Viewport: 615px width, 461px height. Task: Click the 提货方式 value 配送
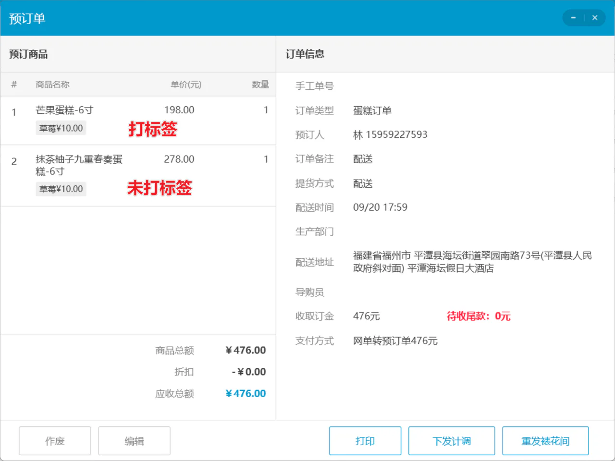[363, 183]
